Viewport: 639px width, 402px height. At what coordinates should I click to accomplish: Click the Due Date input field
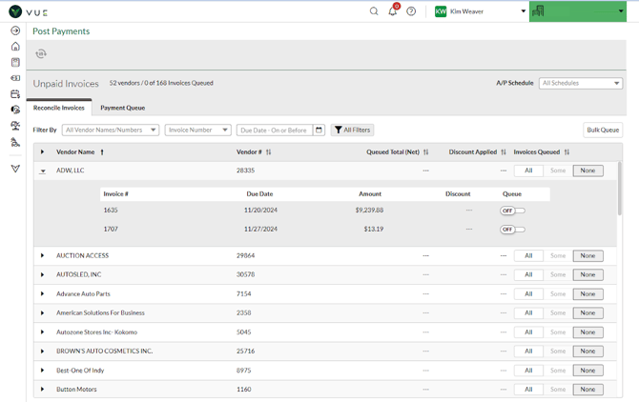274,130
